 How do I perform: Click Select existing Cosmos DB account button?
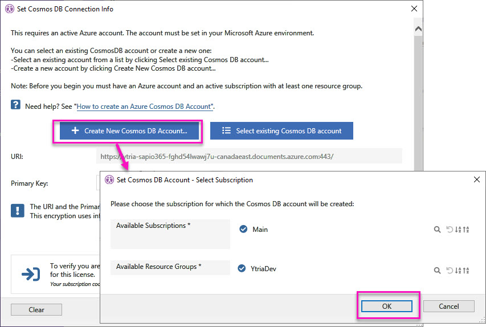coord(281,131)
